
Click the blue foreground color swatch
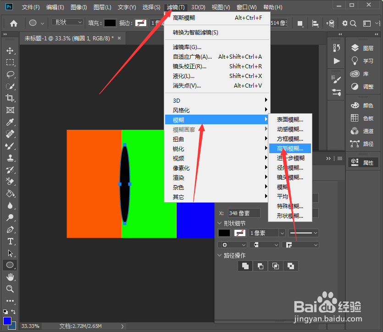7,321
